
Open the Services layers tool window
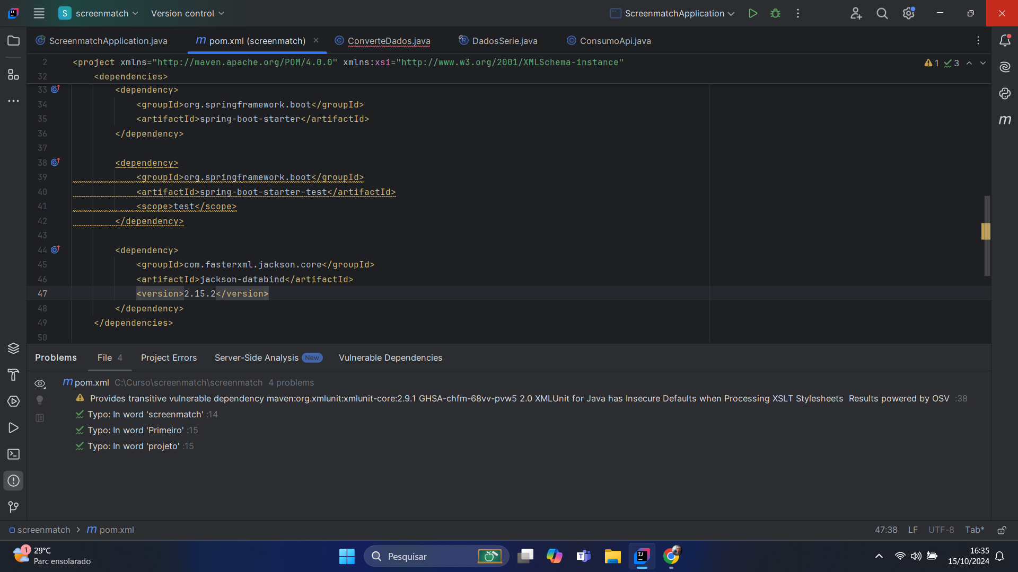point(13,348)
